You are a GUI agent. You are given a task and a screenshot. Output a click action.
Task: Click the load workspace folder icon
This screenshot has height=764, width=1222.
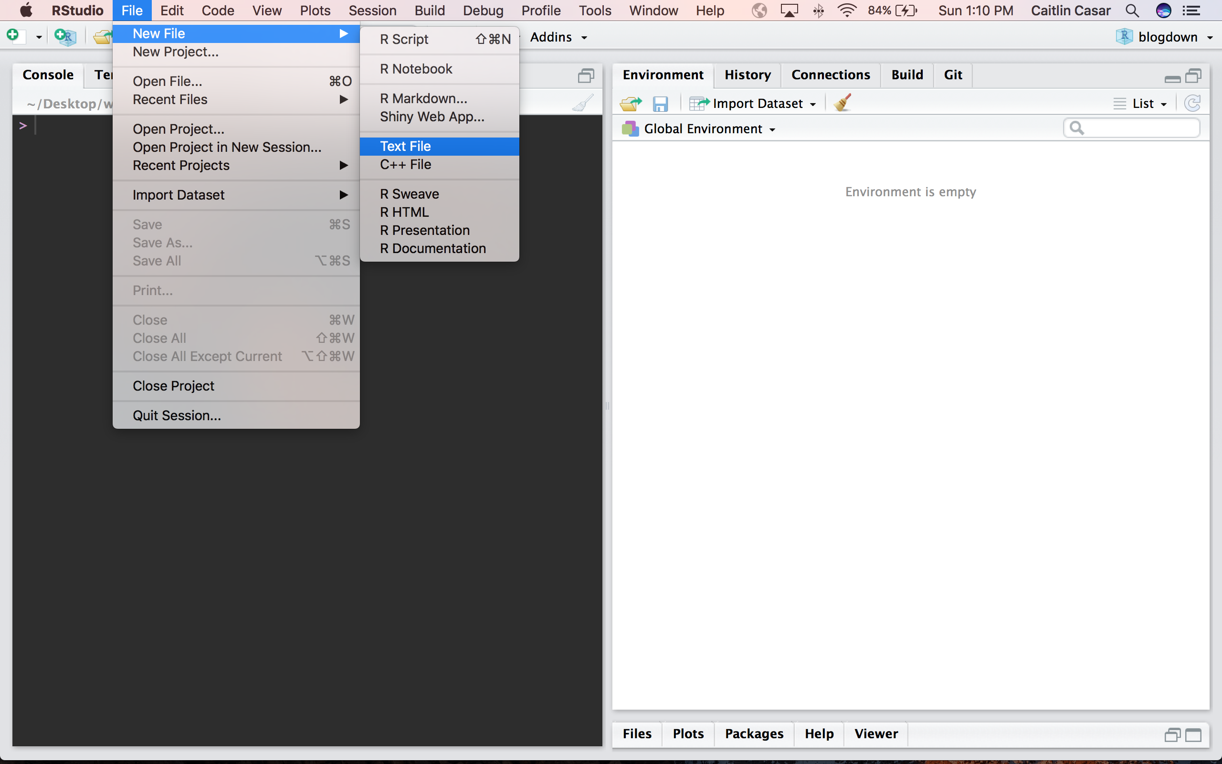pyautogui.click(x=631, y=104)
